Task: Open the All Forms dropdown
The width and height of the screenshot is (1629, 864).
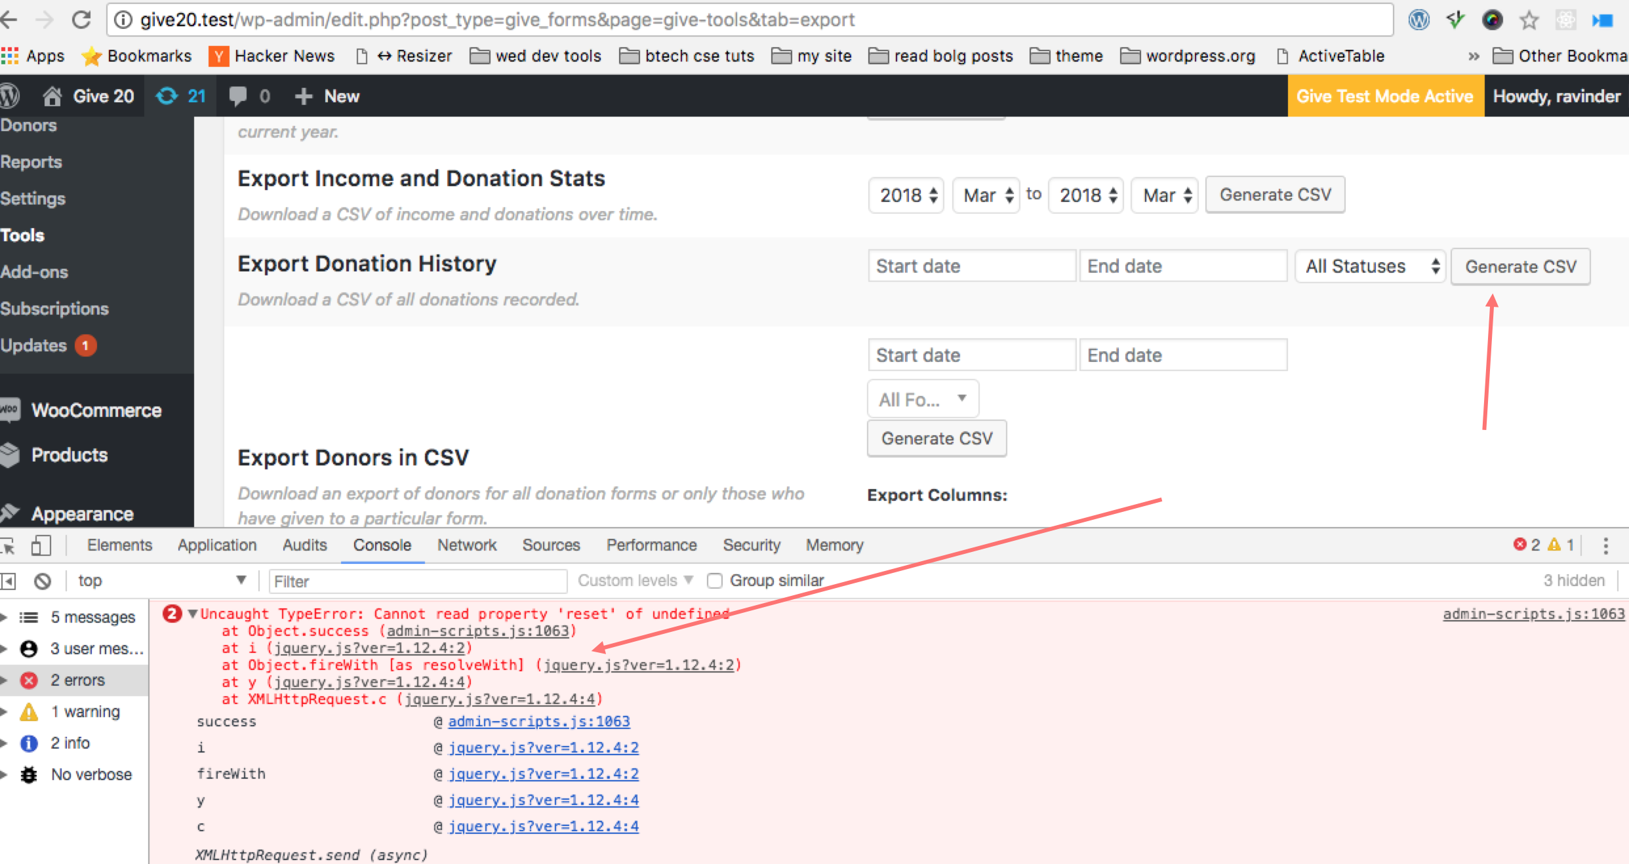Action: pos(922,398)
